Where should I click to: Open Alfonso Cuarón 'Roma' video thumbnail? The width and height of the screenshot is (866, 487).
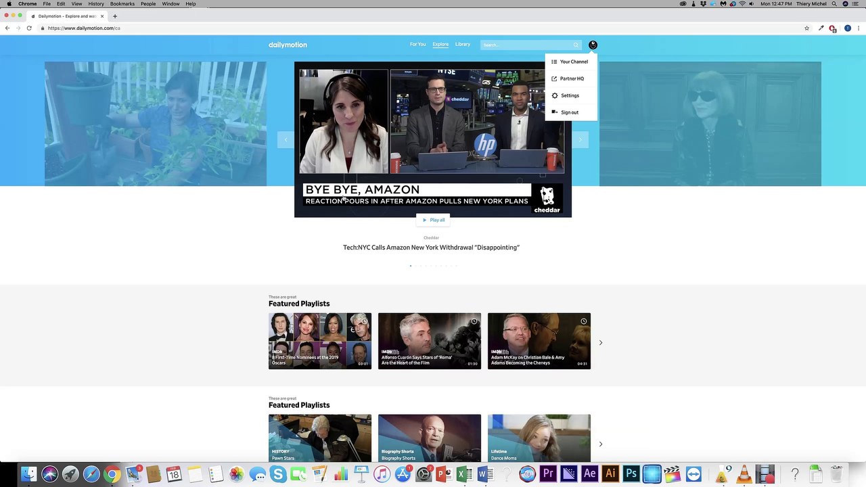tap(430, 341)
